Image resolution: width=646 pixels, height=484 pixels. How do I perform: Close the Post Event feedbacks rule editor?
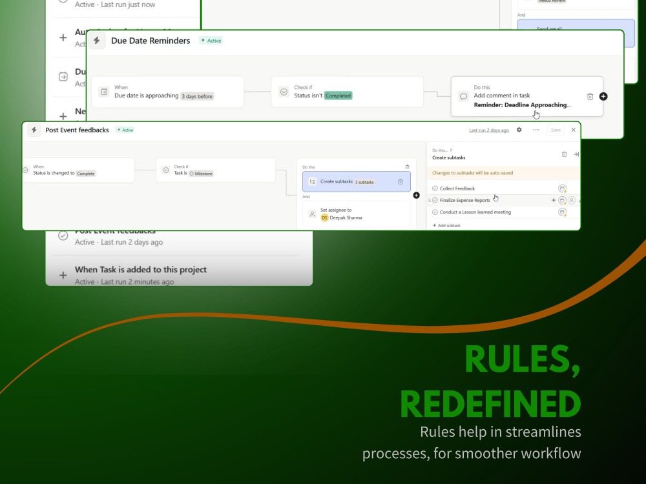click(573, 130)
